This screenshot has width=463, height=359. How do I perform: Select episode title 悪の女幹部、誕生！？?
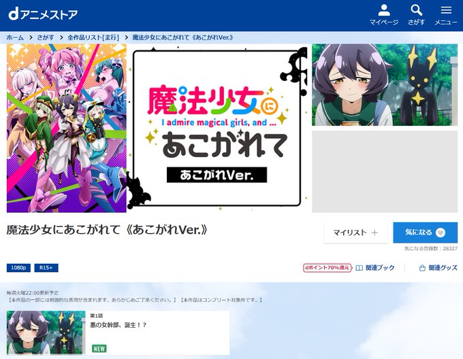point(118,325)
